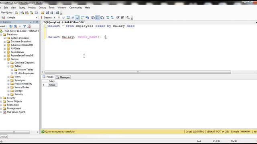Screen dimensions: 257x144
Task: Display the Estimated Execution Plan
Action: 68,18
